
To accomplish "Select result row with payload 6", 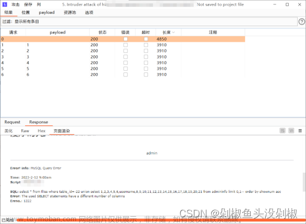I will (x=123, y=75).
